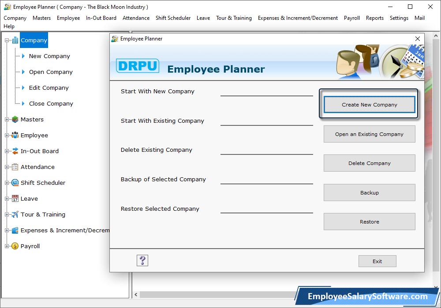Image resolution: width=441 pixels, height=308 pixels.
Task: Expand the Leave tree node
Action: (7, 198)
